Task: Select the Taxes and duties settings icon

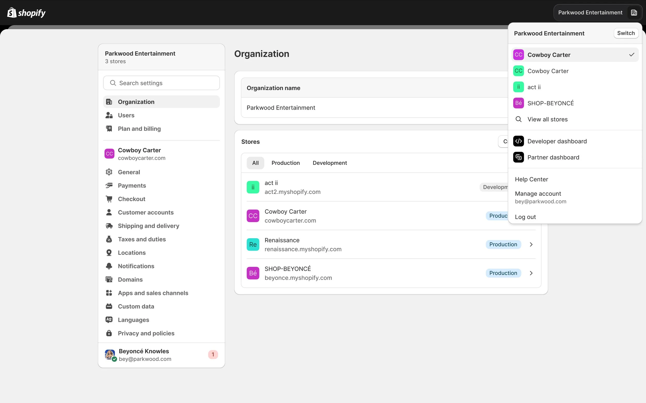Action: (x=109, y=239)
